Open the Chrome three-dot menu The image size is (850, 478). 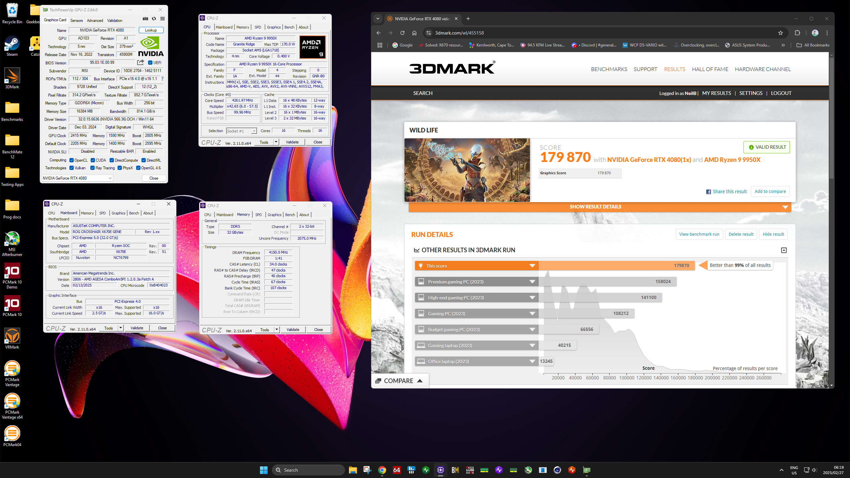point(827,33)
